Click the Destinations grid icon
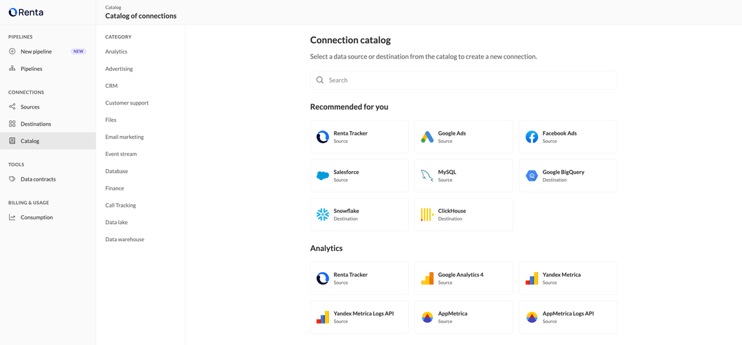This screenshot has height=345, width=742. (x=12, y=124)
